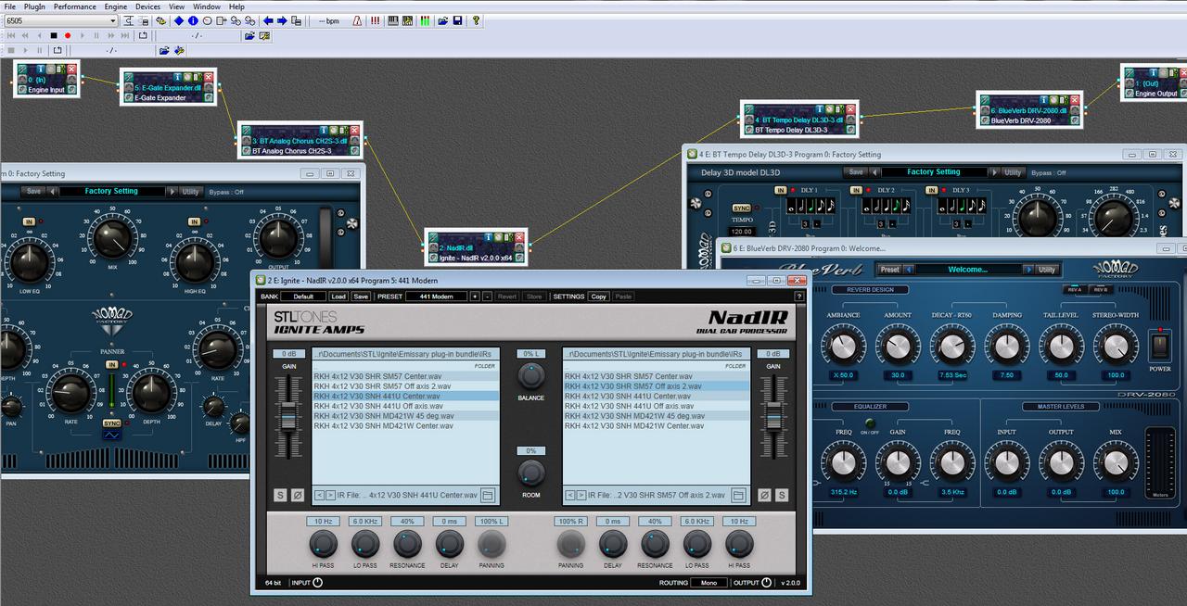Click the red X on BlueVerb DRV-2080 node
The height and width of the screenshot is (606, 1187).
click(x=1076, y=100)
